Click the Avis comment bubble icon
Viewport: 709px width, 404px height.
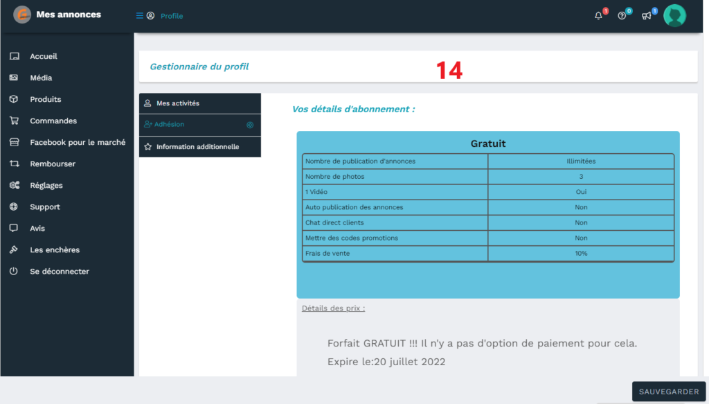click(14, 228)
